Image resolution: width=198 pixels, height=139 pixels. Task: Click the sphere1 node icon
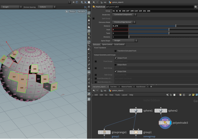point(136,111)
